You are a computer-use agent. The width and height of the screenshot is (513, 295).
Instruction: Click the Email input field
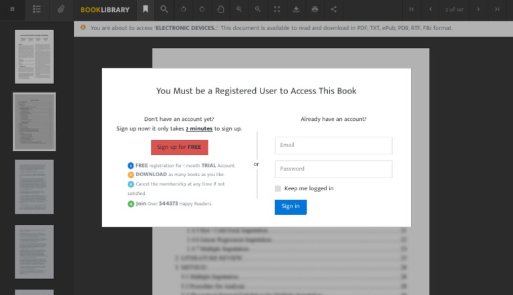coord(333,145)
